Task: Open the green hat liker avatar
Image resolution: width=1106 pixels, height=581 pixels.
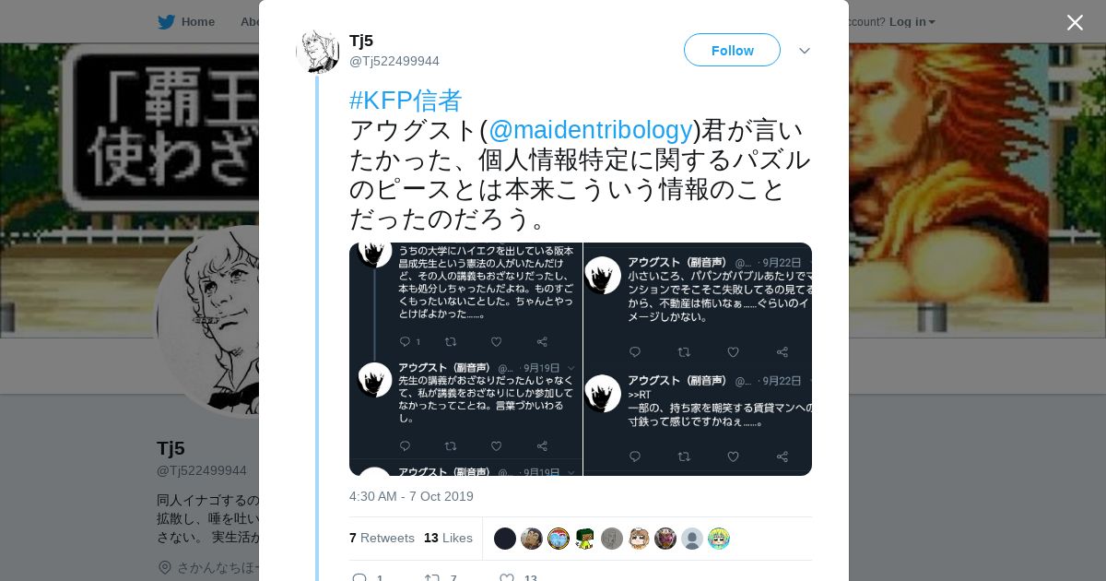Action: [x=585, y=539]
